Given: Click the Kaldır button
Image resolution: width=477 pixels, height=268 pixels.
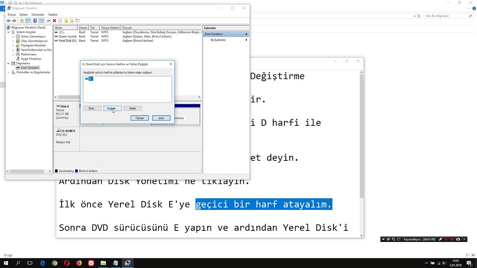Looking at the screenshot, I should coord(133,108).
